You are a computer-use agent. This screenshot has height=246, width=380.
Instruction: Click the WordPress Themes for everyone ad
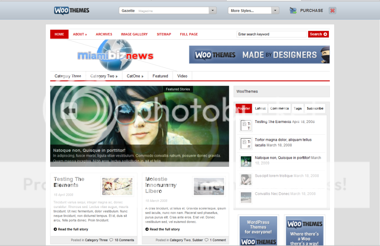(x=258, y=231)
